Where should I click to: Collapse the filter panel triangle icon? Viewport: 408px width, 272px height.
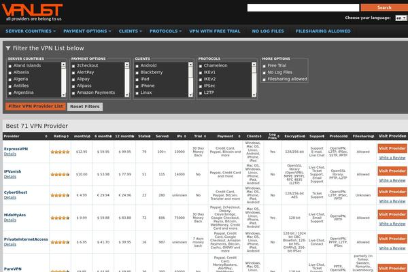click(8, 48)
